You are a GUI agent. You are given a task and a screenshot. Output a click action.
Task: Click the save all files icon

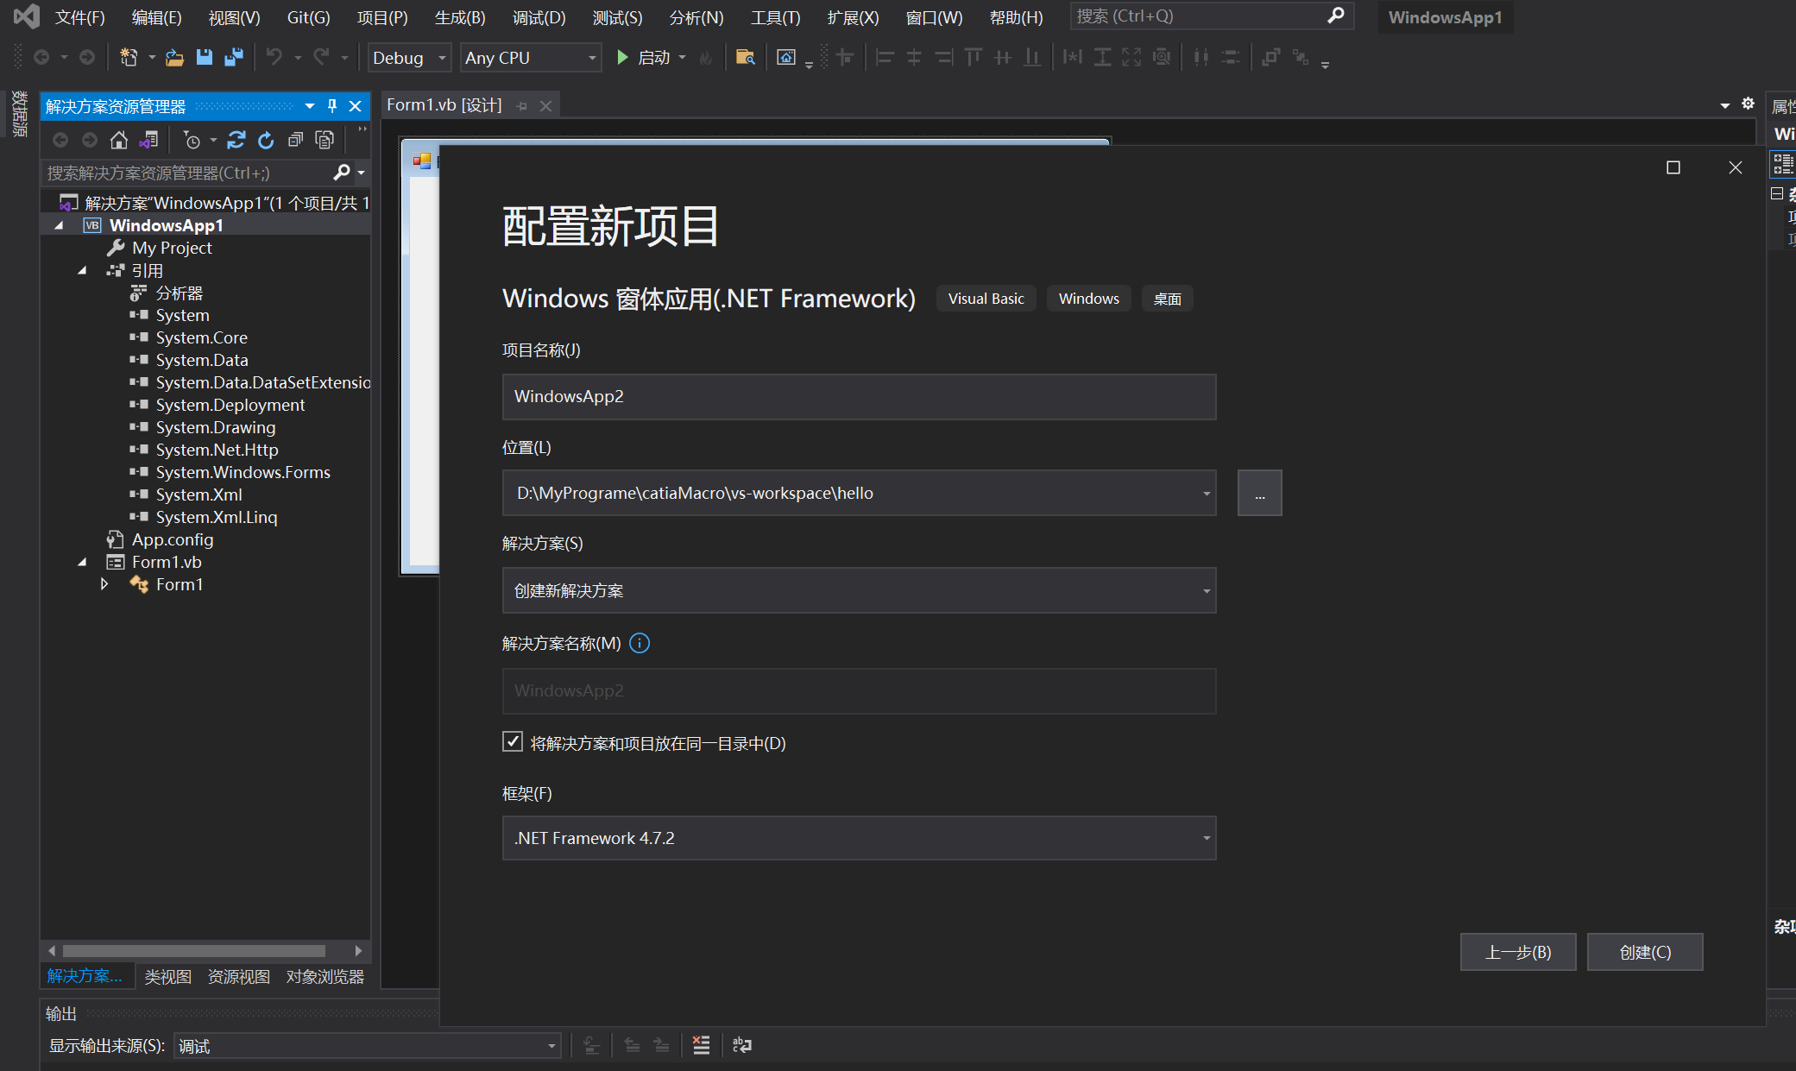236,57
